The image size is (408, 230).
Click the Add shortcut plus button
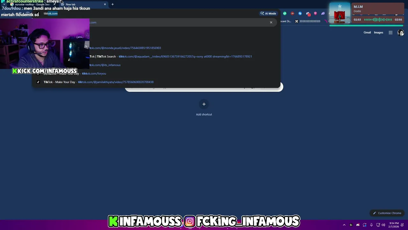[x=204, y=104]
